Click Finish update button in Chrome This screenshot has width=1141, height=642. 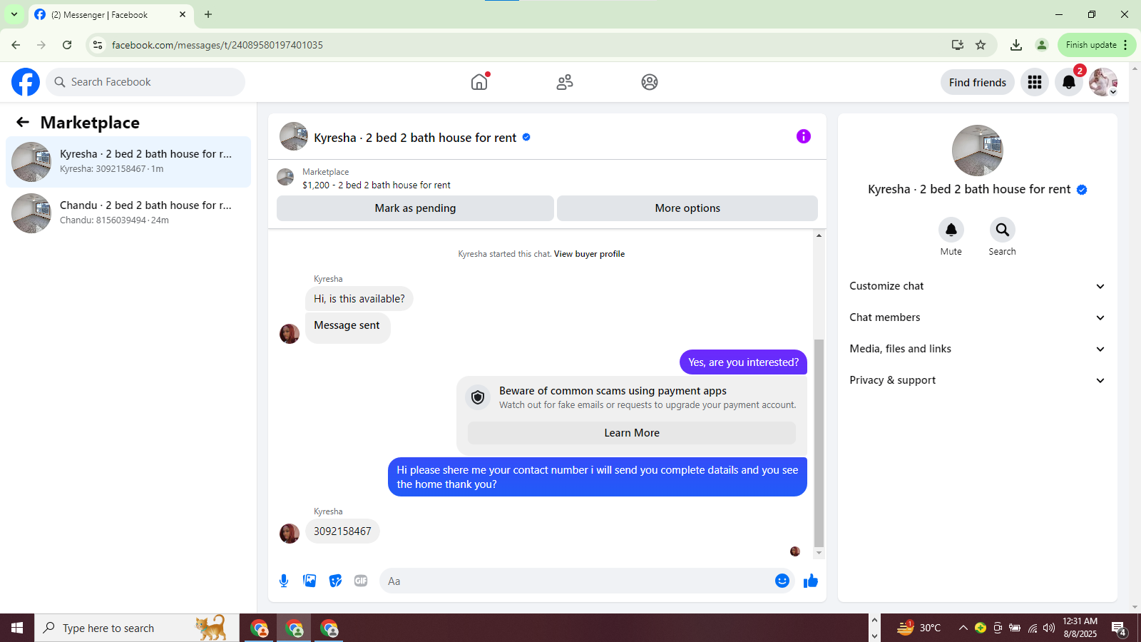coord(1097,45)
